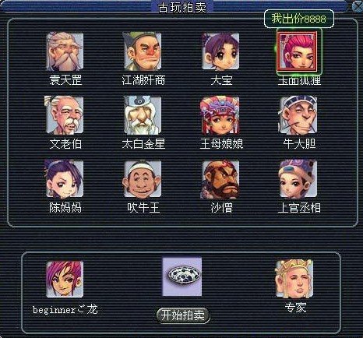Click the 开始拍卖 start auction button
Screen dimensions: 363x338
[183, 315]
